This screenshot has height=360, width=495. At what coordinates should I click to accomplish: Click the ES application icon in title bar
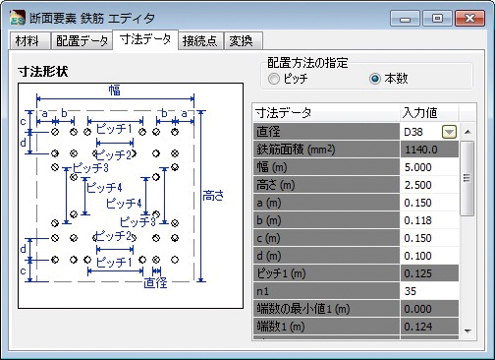[x=18, y=19]
